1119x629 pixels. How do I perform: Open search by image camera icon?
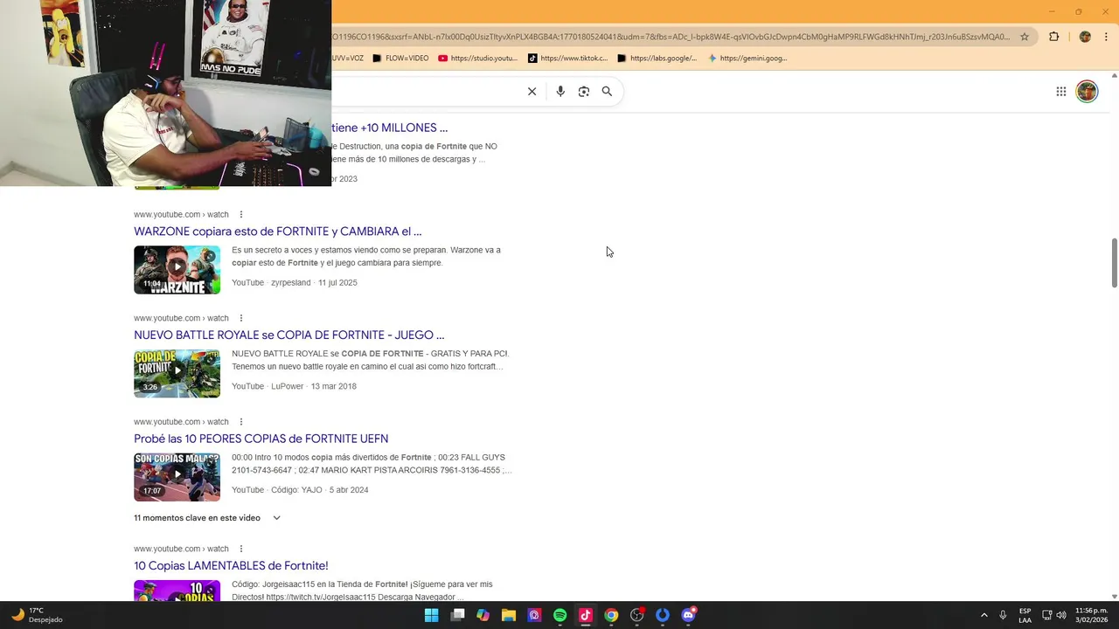(x=584, y=92)
